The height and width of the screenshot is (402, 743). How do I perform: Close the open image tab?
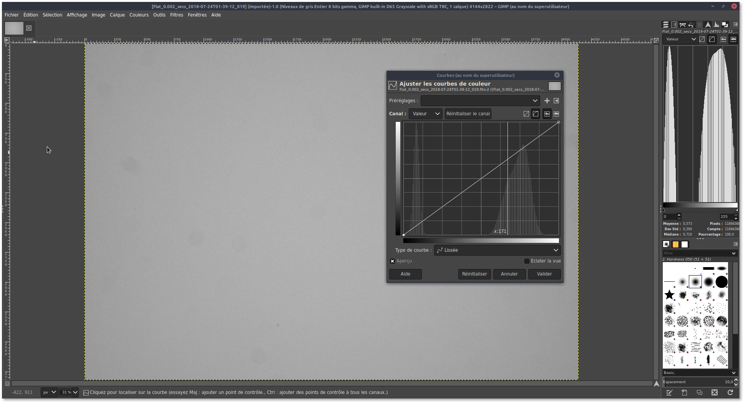pyautogui.click(x=29, y=28)
